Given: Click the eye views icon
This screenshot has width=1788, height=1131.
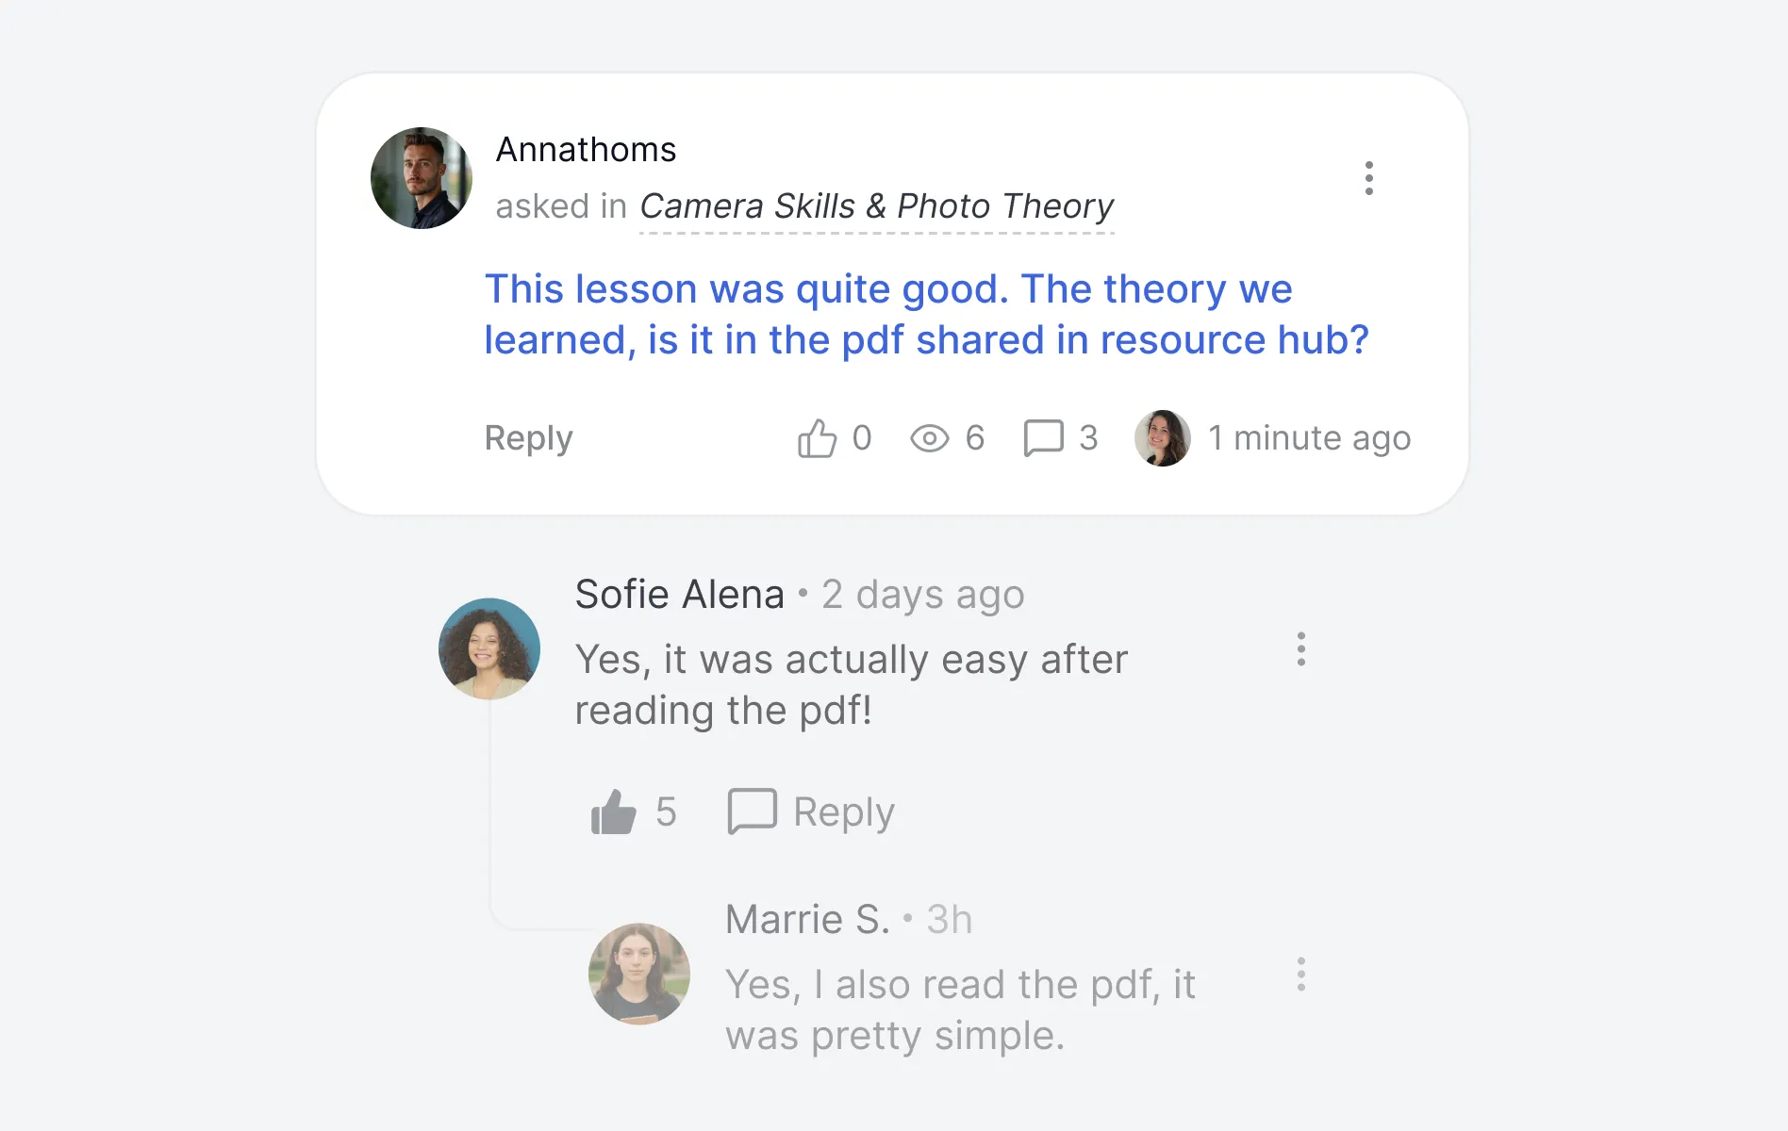Looking at the screenshot, I should click(929, 438).
